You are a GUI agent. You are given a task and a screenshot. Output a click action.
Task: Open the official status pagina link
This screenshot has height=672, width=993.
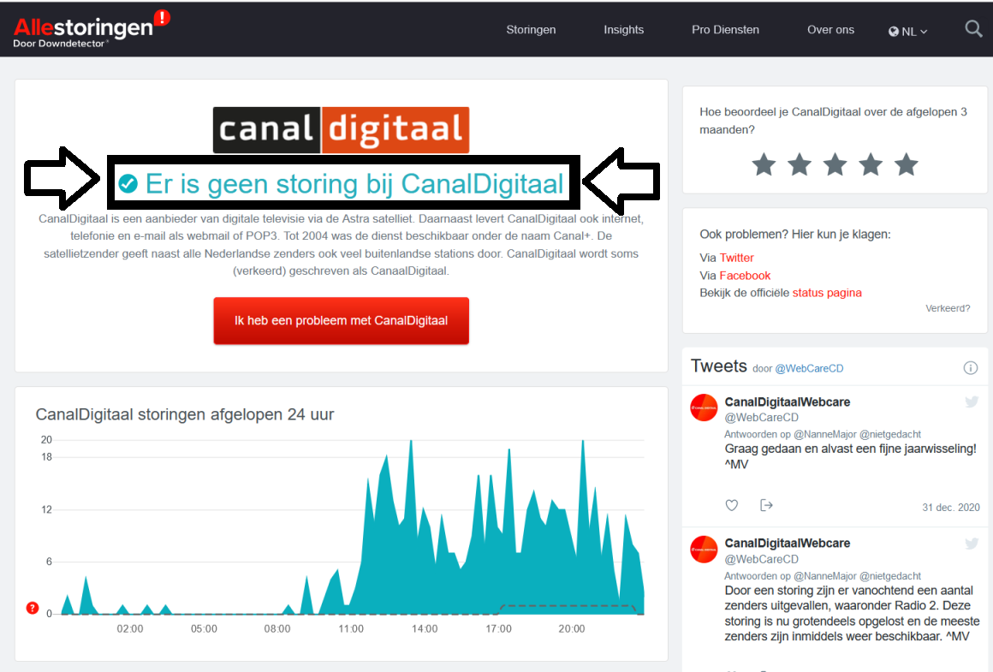tap(827, 293)
